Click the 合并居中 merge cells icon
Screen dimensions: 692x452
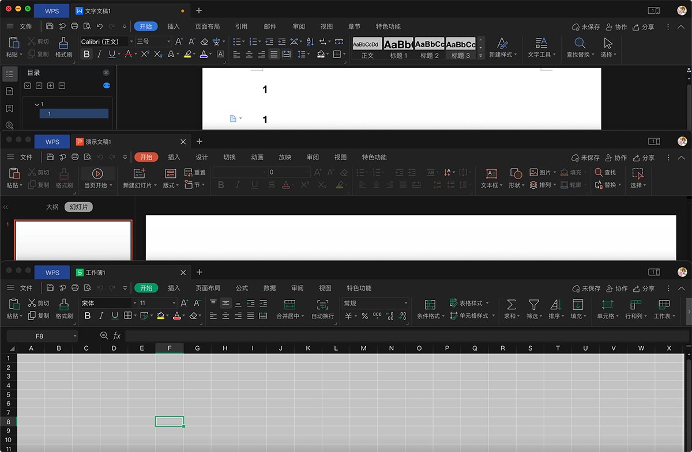289,305
